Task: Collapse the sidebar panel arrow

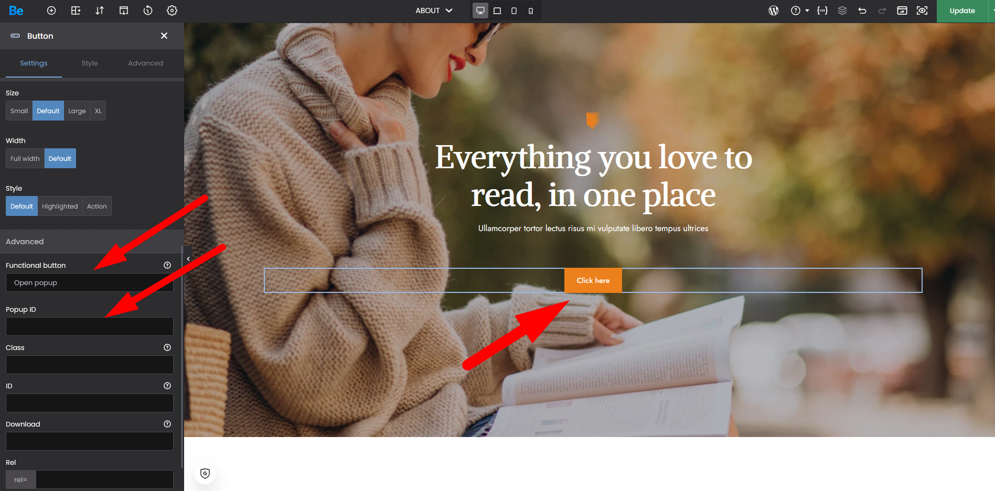Action: 188,259
